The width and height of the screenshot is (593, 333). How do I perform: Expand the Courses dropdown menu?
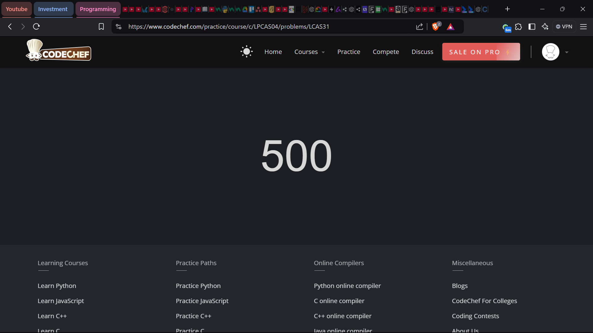coord(309,52)
